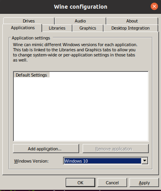Click the Windows 10 version combo box

102,161
